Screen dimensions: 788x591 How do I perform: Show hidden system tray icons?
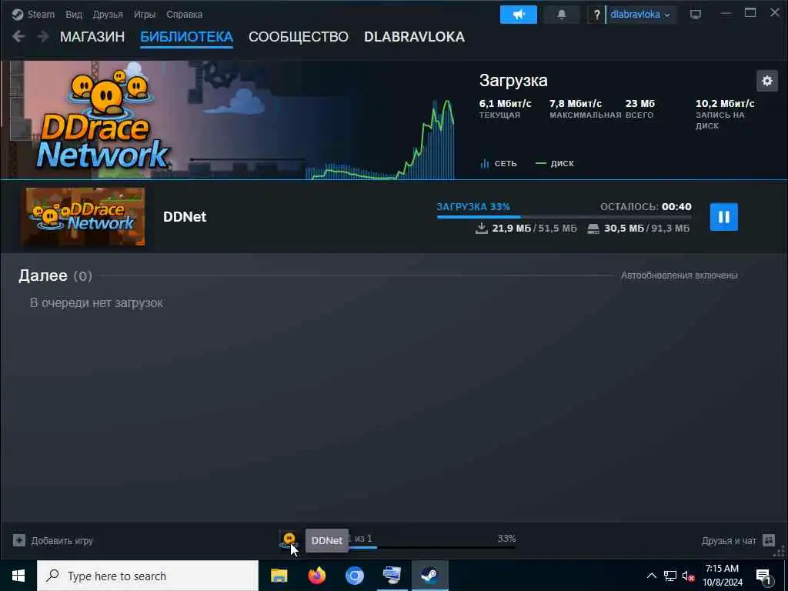coord(651,576)
